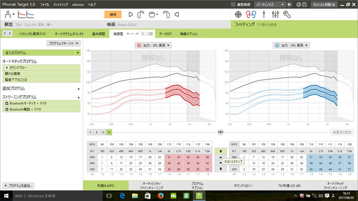Open the accessory plug icon dropdown

click(153, 15)
